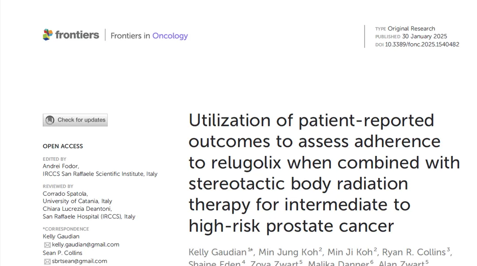Viewport: 477px width, 266px height.
Task: Click the kelly.gaudian@gmail.com email address
Action: [x=85, y=245]
